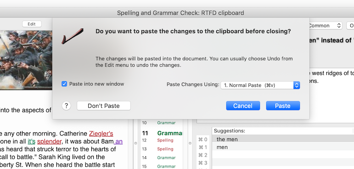The width and height of the screenshot is (354, 169).
Task: Select error 12 Spelling in the list
Action: pyautogui.click(x=162, y=141)
